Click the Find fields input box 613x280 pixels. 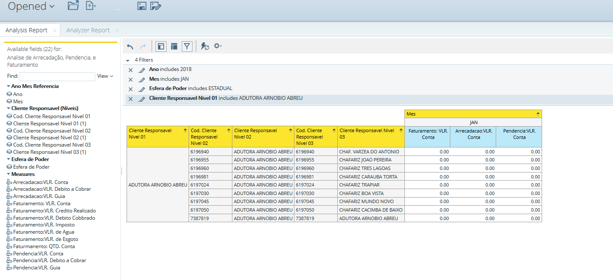click(x=57, y=76)
